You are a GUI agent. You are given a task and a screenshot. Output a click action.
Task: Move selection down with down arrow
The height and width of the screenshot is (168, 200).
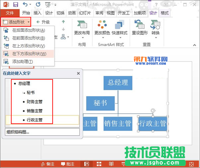point(63,29)
